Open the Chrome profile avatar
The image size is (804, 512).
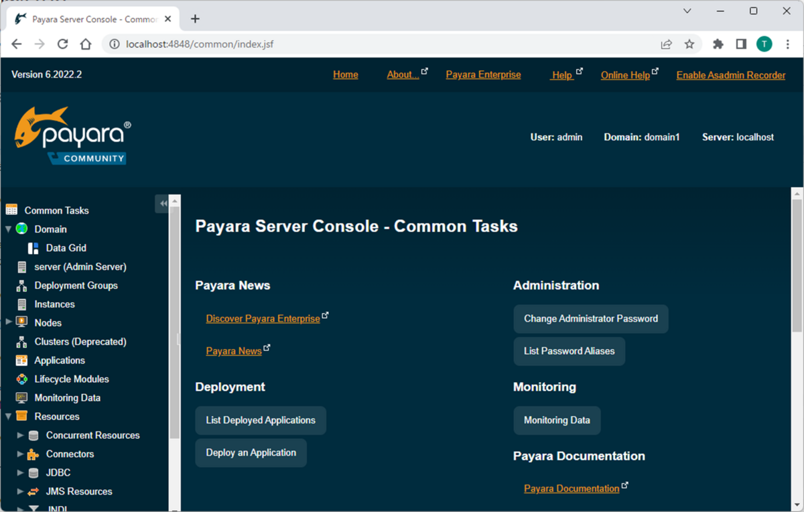(x=764, y=44)
